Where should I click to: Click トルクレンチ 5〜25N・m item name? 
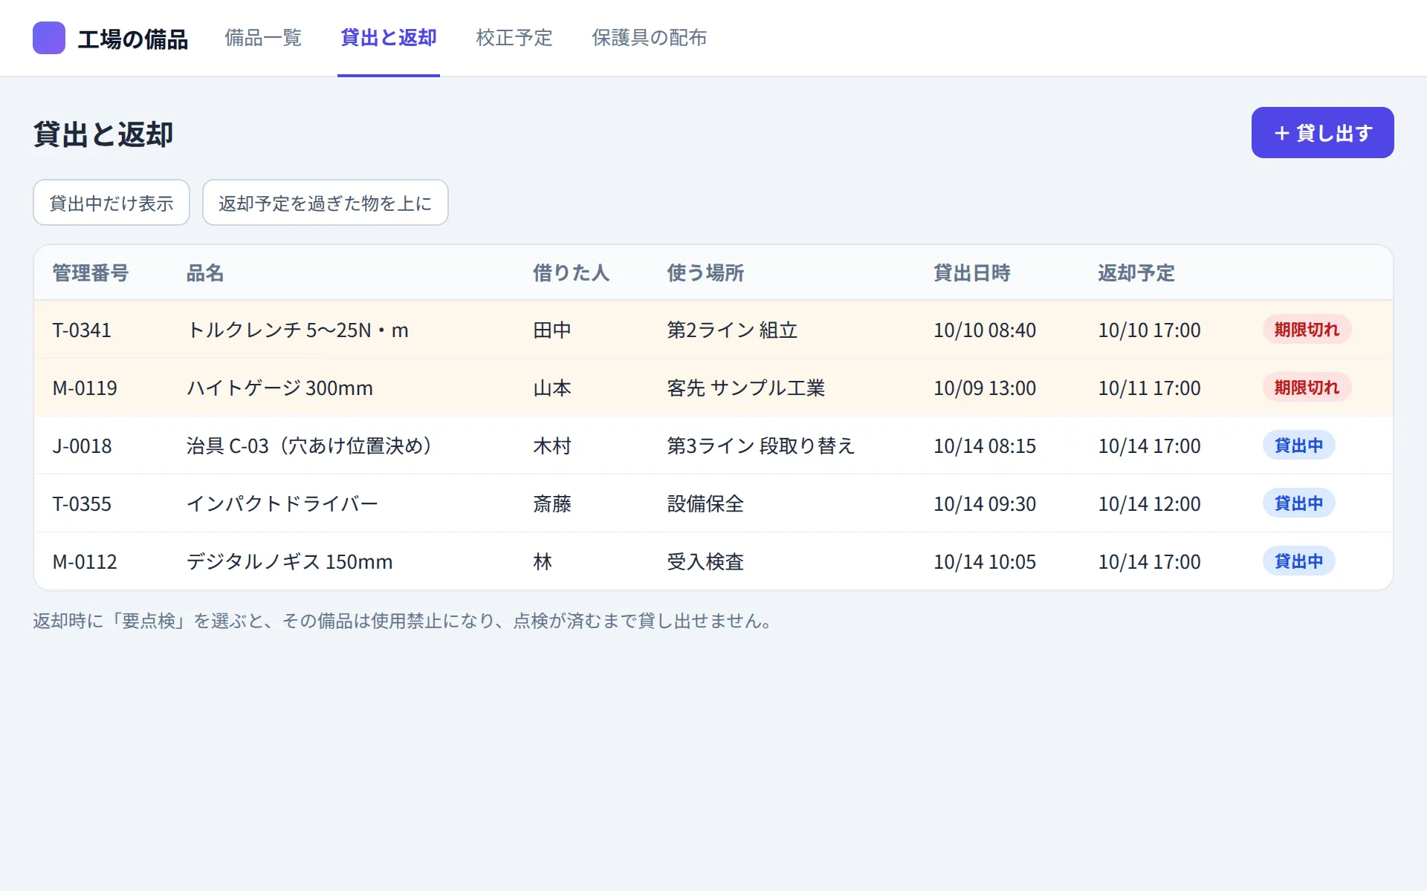point(297,330)
